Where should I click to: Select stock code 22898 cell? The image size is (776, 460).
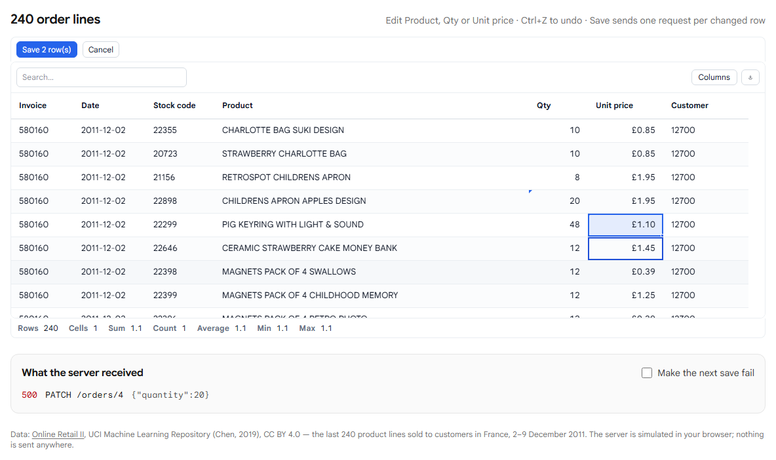pyautogui.click(x=180, y=201)
